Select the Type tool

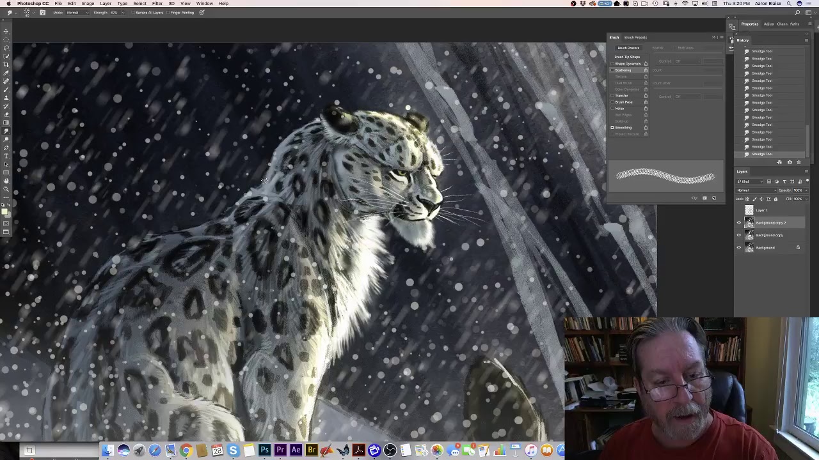[x=6, y=156]
